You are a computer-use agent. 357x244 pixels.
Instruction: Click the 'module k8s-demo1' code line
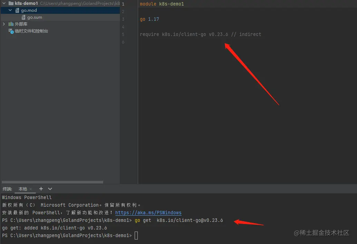coord(162,4)
